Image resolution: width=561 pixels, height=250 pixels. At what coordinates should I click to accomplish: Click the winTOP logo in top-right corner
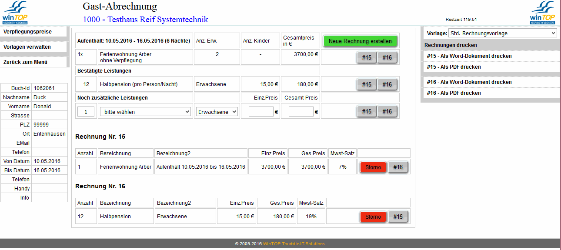(x=542, y=12)
